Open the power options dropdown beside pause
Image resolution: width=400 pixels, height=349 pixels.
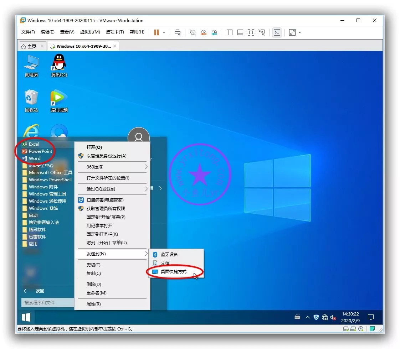pos(164,32)
